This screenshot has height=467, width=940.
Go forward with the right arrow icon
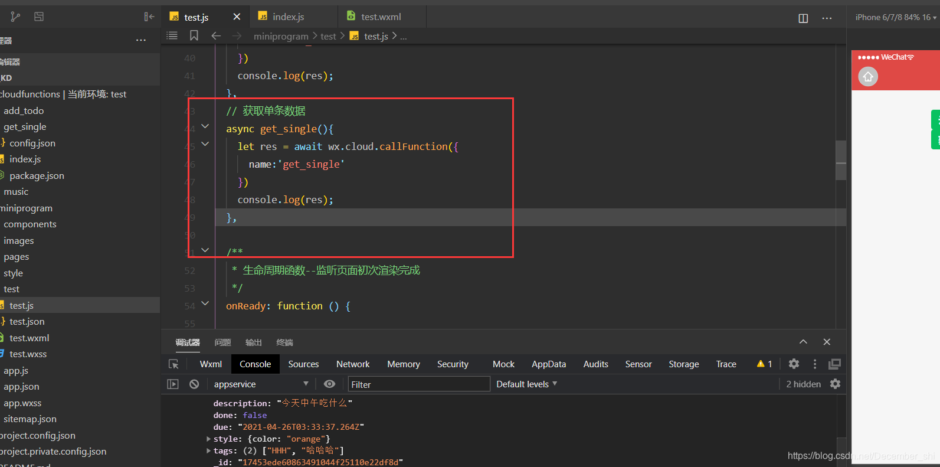[237, 36]
